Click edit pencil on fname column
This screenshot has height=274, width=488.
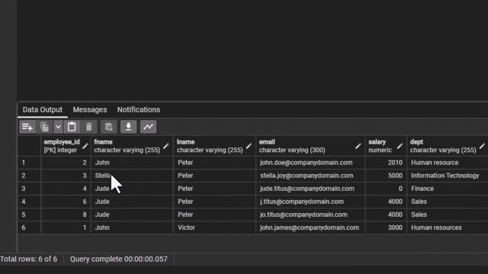pos(166,146)
